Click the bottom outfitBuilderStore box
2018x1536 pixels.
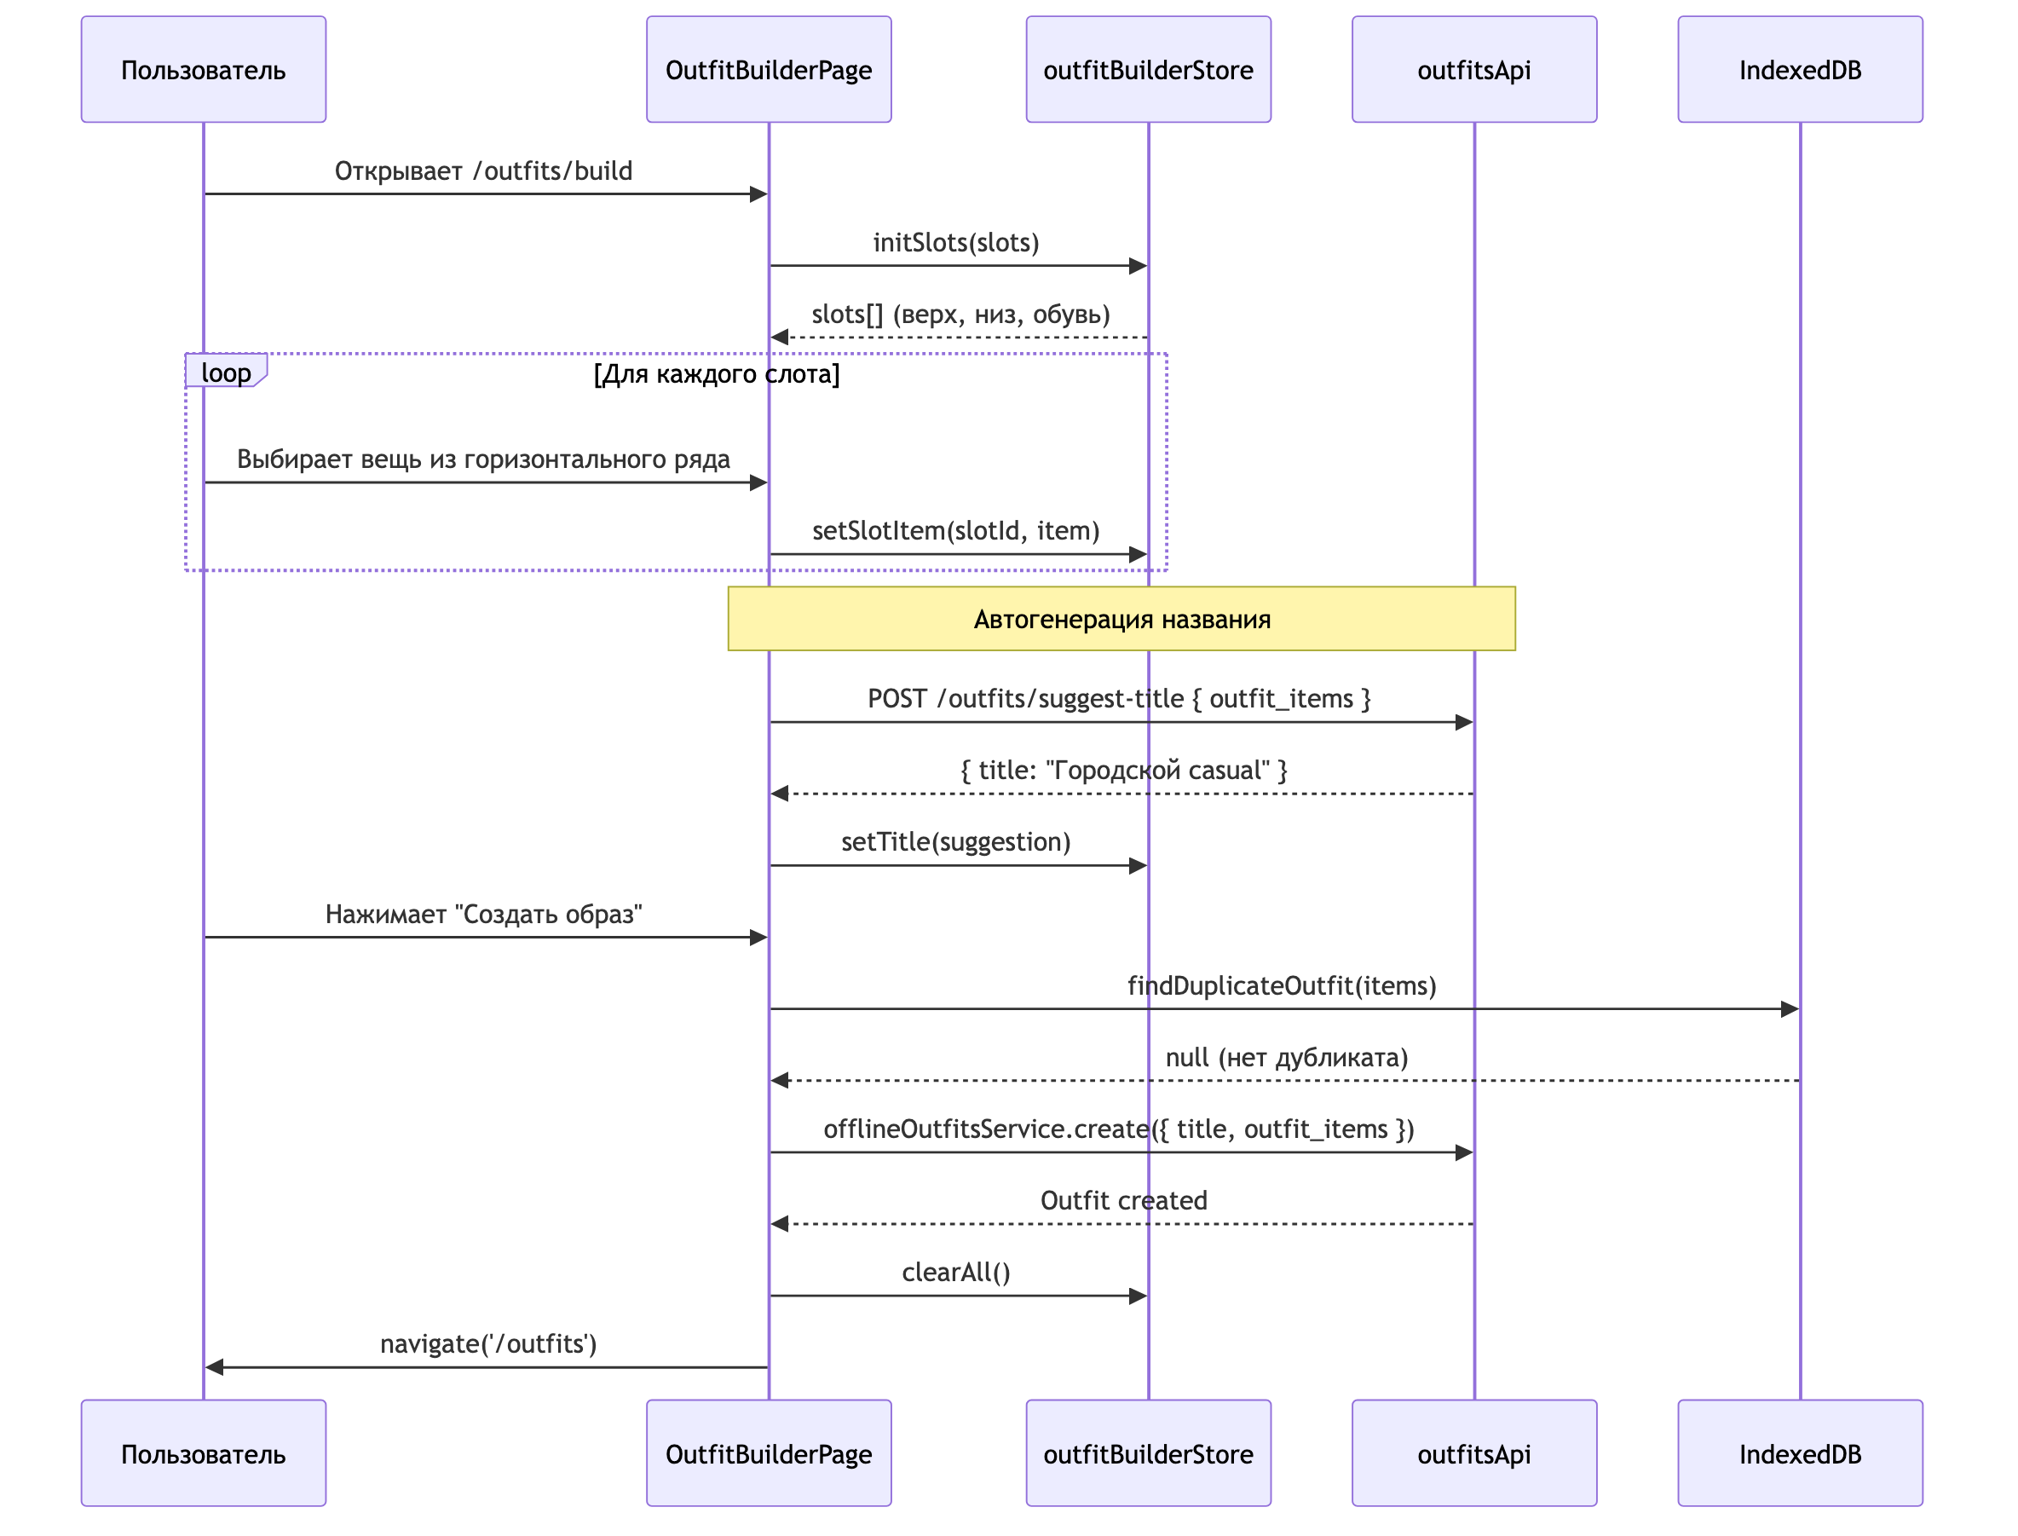tap(1147, 1452)
